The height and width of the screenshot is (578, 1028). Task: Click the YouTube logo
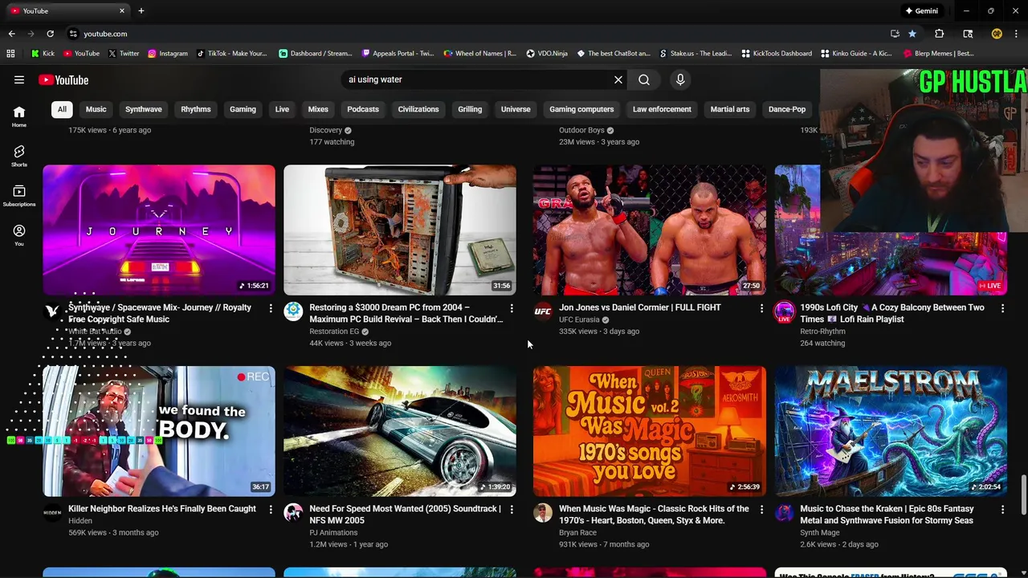[x=63, y=79]
